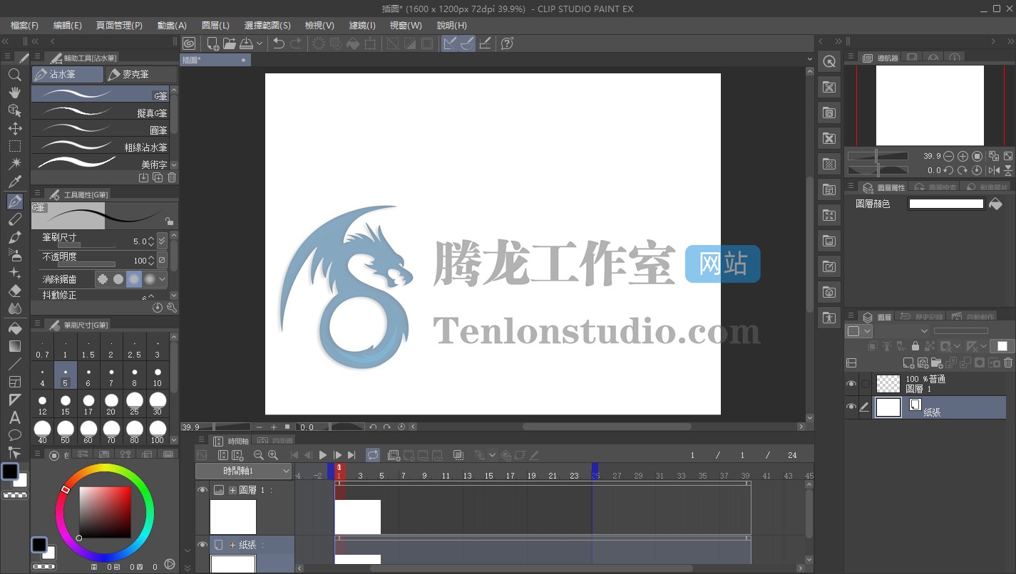Viewport: 1016px width, 574px height.
Task: Choose the 粗線沾水筆 brush
Action: click(x=100, y=146)
